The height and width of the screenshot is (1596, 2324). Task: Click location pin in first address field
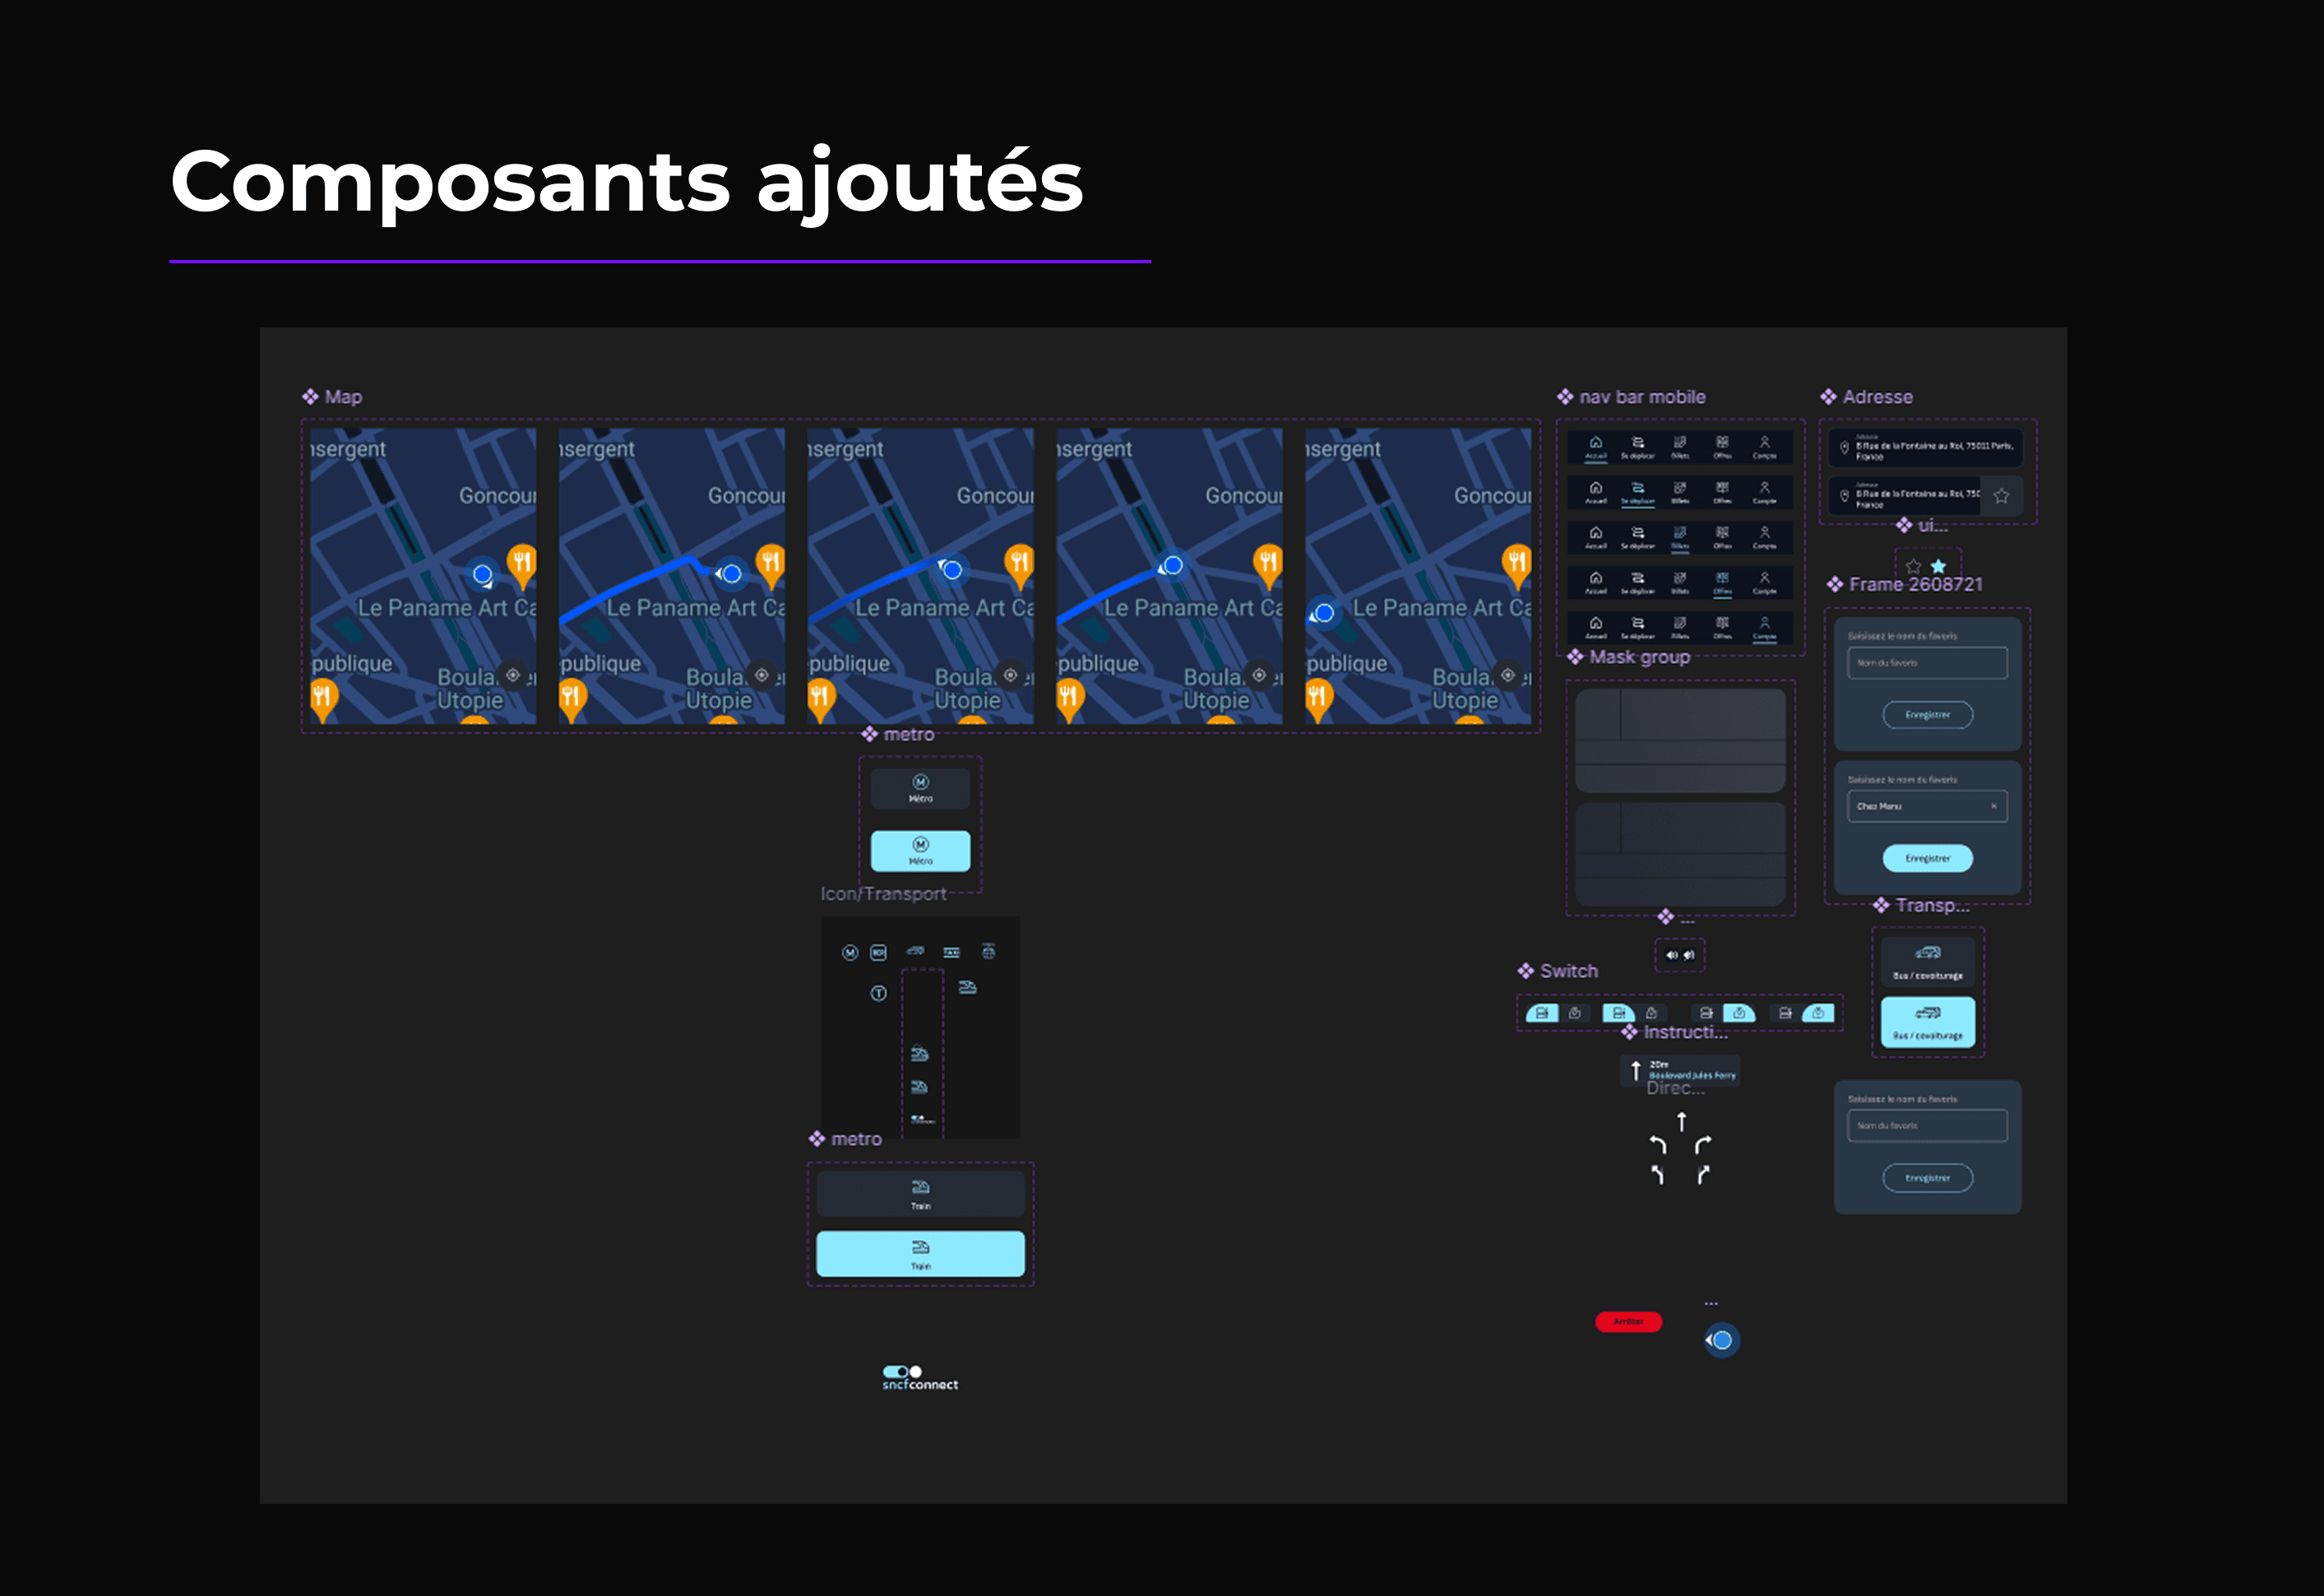click(x=1844, y=448)
